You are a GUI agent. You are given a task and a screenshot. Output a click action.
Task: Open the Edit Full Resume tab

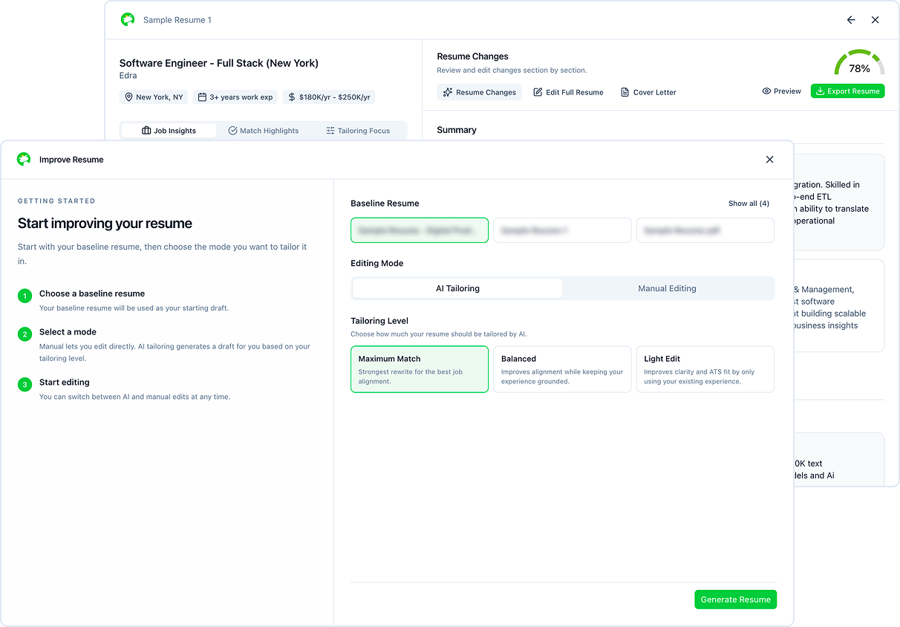click(x=568, y=92)
